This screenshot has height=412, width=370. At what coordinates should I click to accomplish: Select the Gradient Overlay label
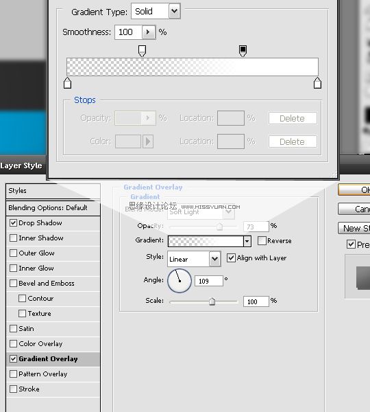coord(48,359)
